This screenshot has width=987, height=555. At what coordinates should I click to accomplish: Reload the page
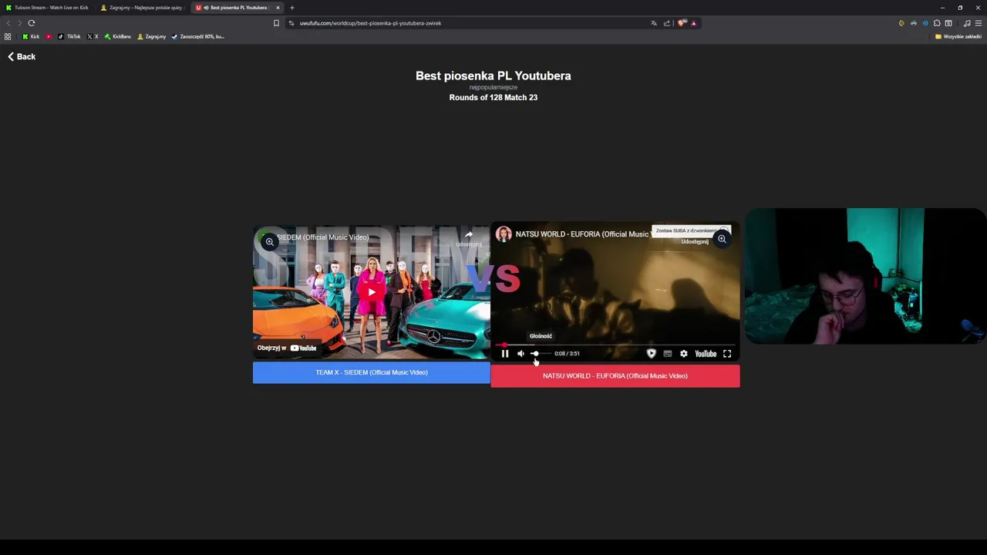click(x=32, y=23)
